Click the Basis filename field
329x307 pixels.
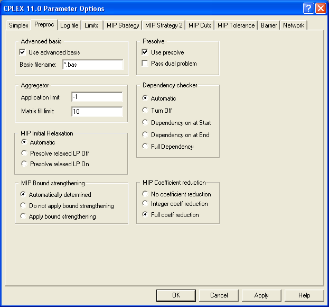[x=93, y=65]
